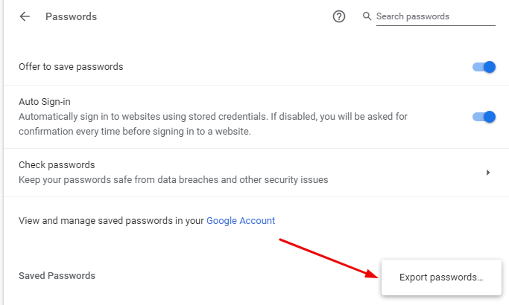The width and height of the screenshot is (509, 305).
Task: Click the View and manage saved passwords text
Action: [x=111, y=220]
